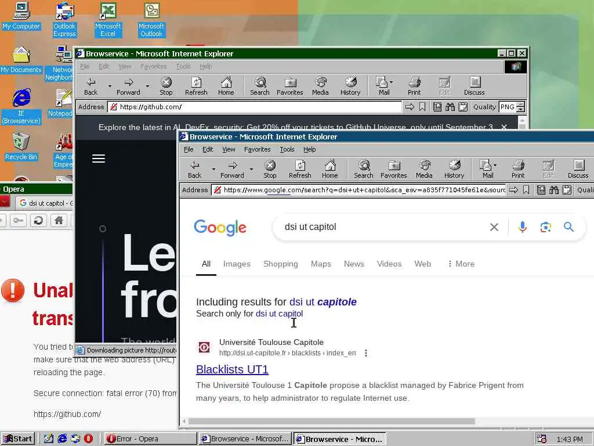Click Home in the front Google window toolbar
Image resolution: width=594 pixels, height=446 pixels.
coord(330,169)
